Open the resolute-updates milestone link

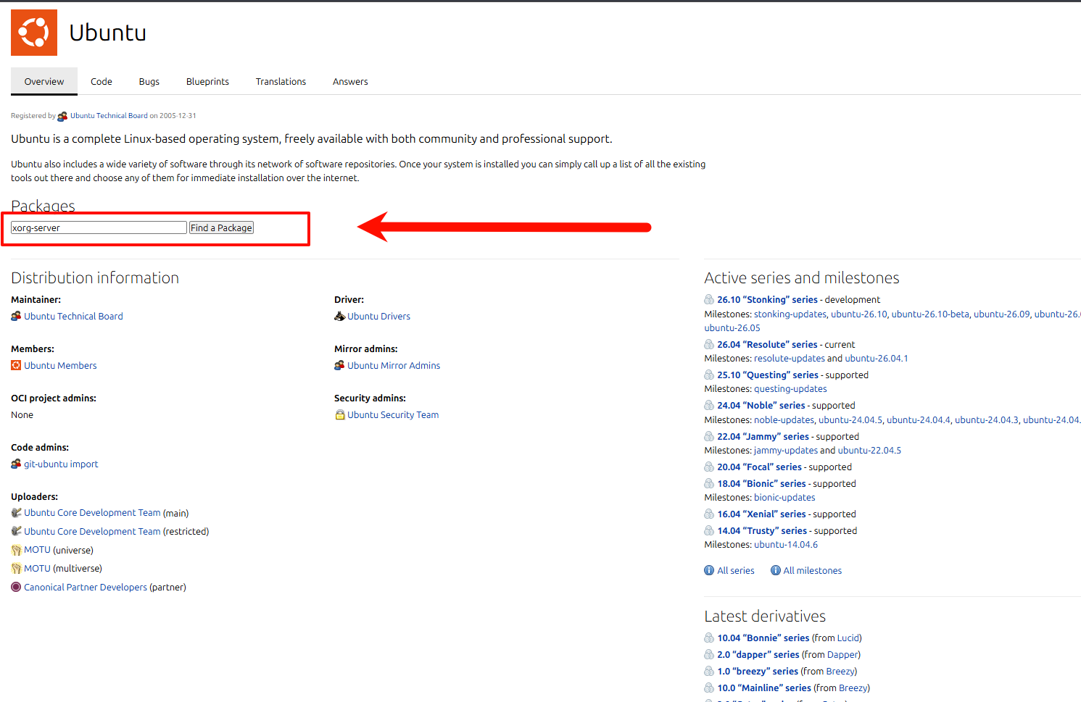(x=790, y=358)
